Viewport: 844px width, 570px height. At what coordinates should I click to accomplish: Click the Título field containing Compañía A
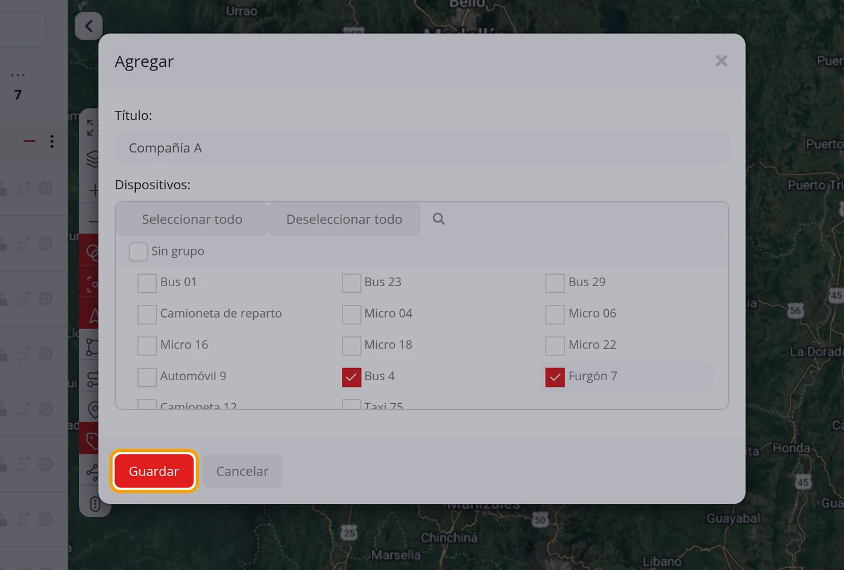pyautogui.click(x=422, y=148)
